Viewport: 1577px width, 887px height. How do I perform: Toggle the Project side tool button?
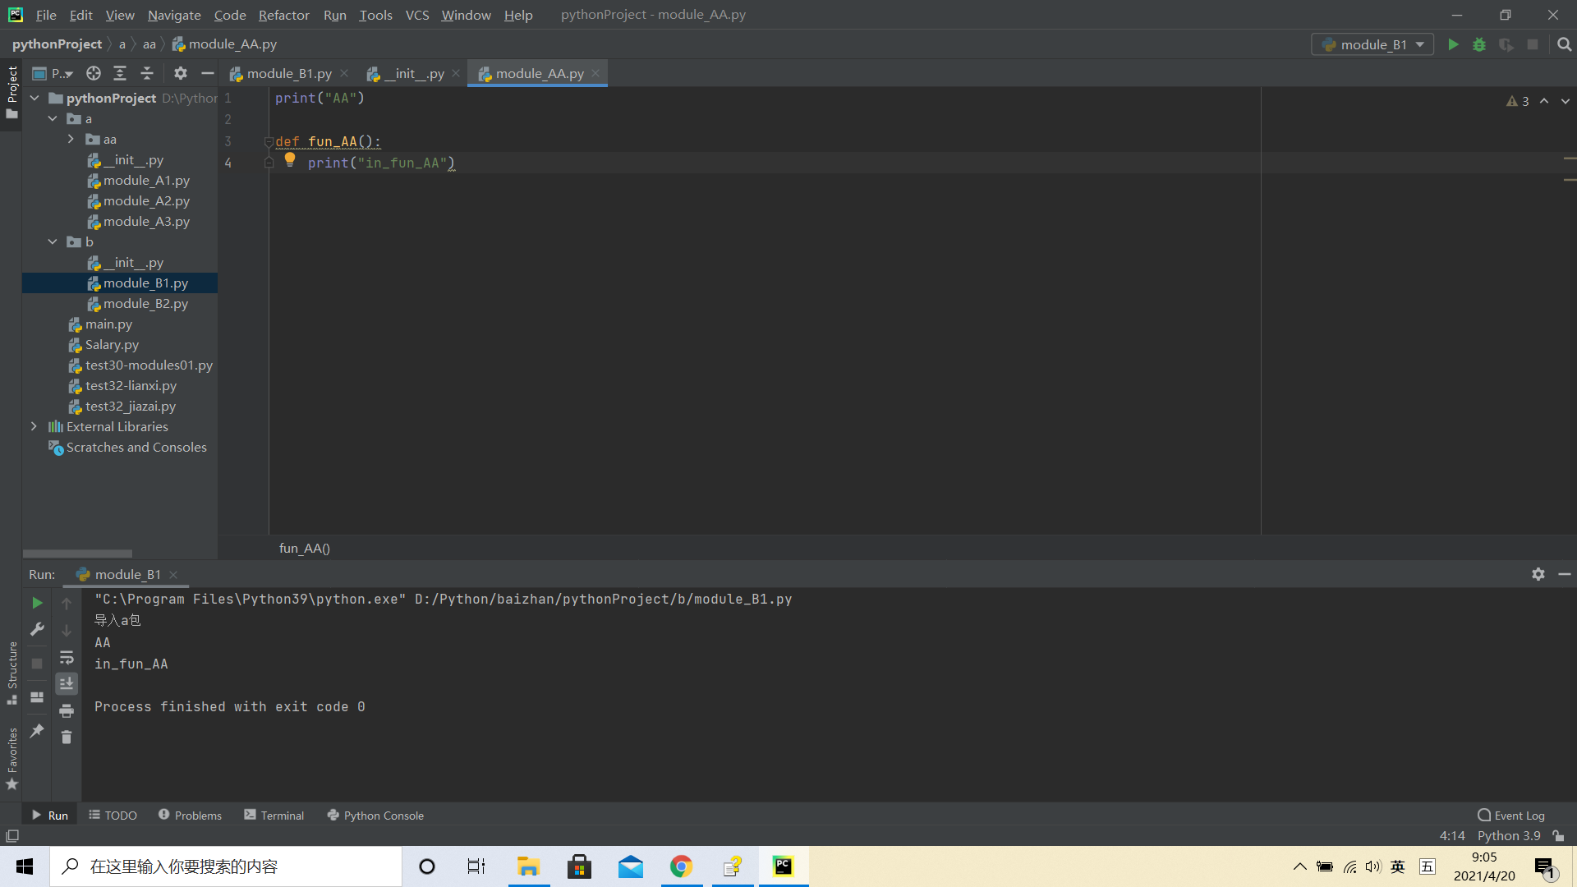[x=11, y=92]
